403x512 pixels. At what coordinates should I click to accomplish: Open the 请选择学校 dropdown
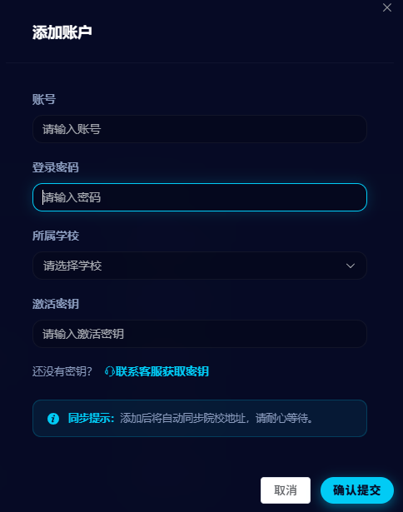200,266
